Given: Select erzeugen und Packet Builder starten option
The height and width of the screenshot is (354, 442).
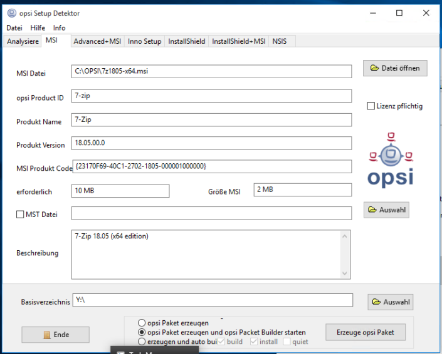Looking at the screenshot, I should [x=142, y=332].
